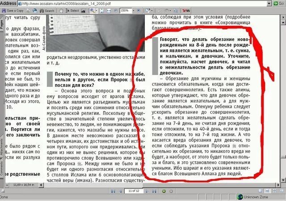Go to the previous page

[x=120, y=191]
